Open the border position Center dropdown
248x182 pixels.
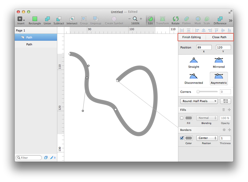[207, 138]
